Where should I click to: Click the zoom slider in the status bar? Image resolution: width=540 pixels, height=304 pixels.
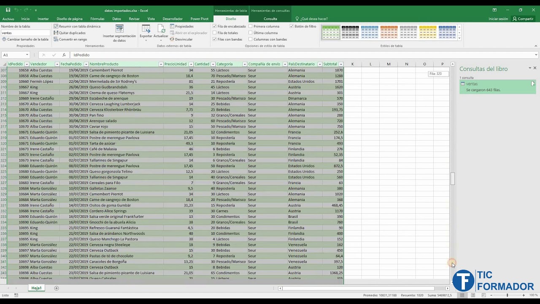coord(507,295)
